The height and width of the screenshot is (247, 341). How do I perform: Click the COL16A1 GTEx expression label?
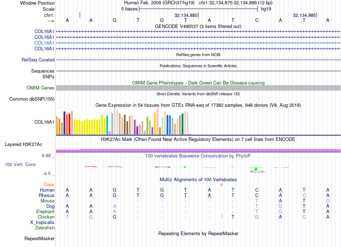coord(45,122)
